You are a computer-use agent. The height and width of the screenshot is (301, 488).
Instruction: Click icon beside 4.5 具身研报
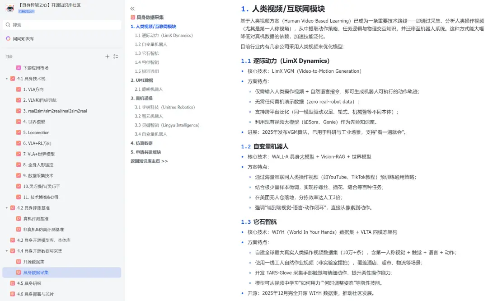pos(13,283)
